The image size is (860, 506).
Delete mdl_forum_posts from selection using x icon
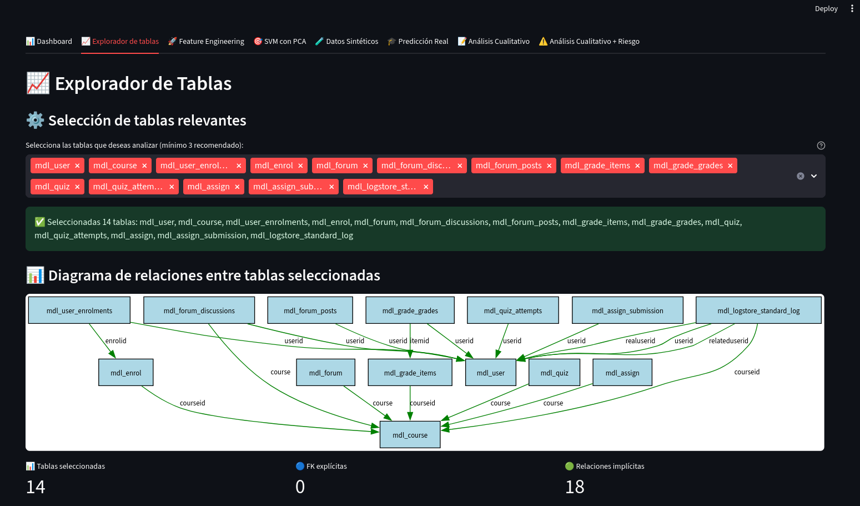[549, 165]
